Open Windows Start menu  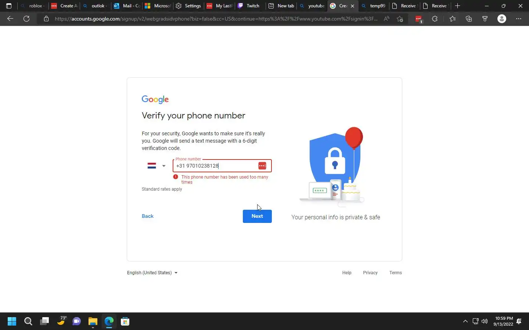click(x=12, y=322)
